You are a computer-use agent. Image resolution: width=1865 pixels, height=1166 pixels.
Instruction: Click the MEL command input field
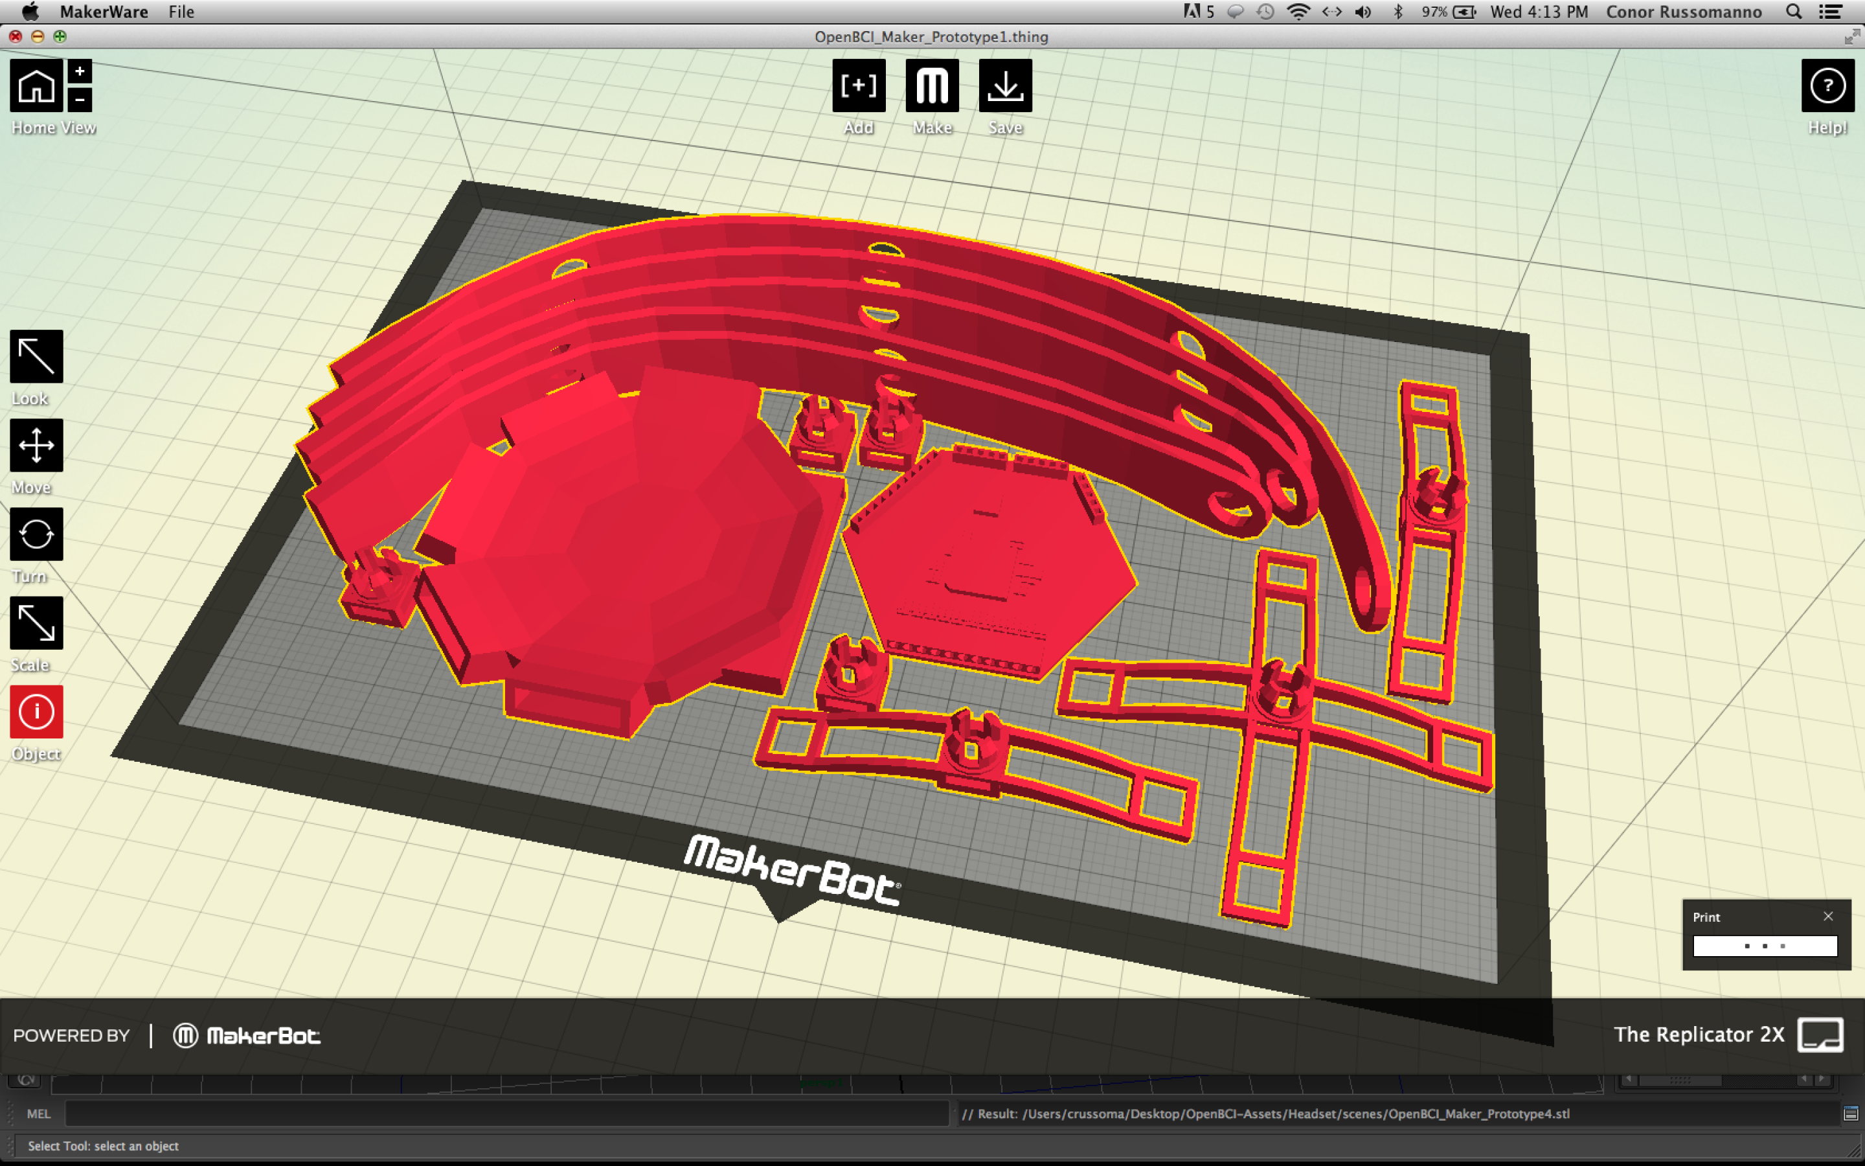coord(506,1114)
